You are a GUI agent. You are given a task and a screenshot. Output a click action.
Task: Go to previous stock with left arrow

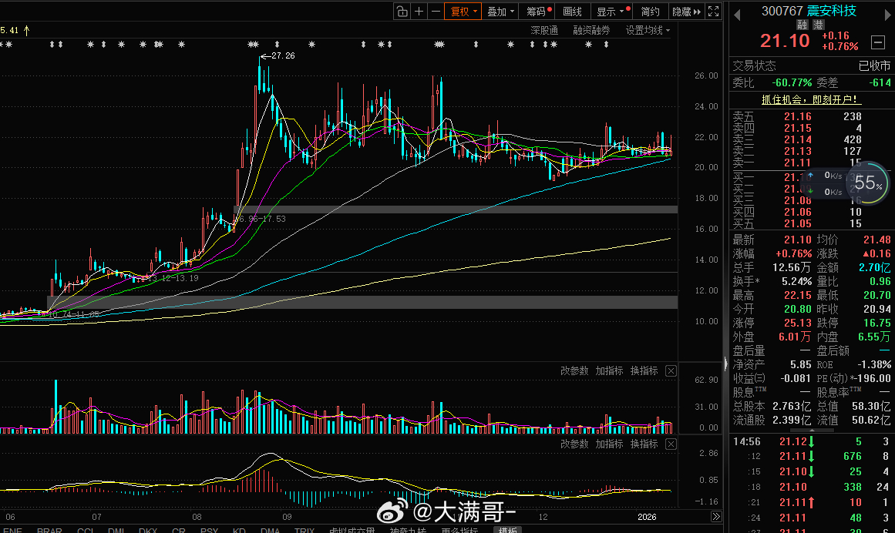pos(737,15)
